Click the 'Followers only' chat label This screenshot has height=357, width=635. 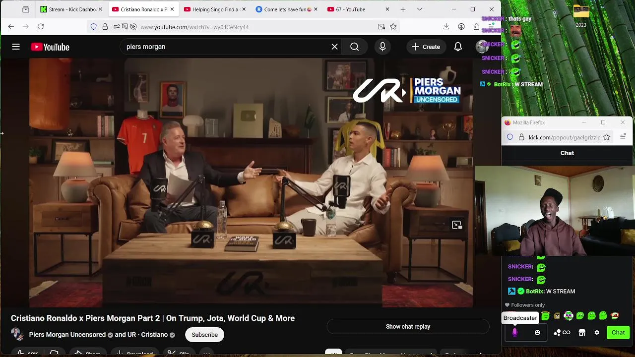(x=528, y=305)
